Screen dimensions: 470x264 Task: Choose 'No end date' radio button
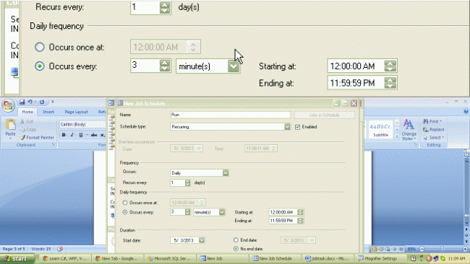click(236, 249)
